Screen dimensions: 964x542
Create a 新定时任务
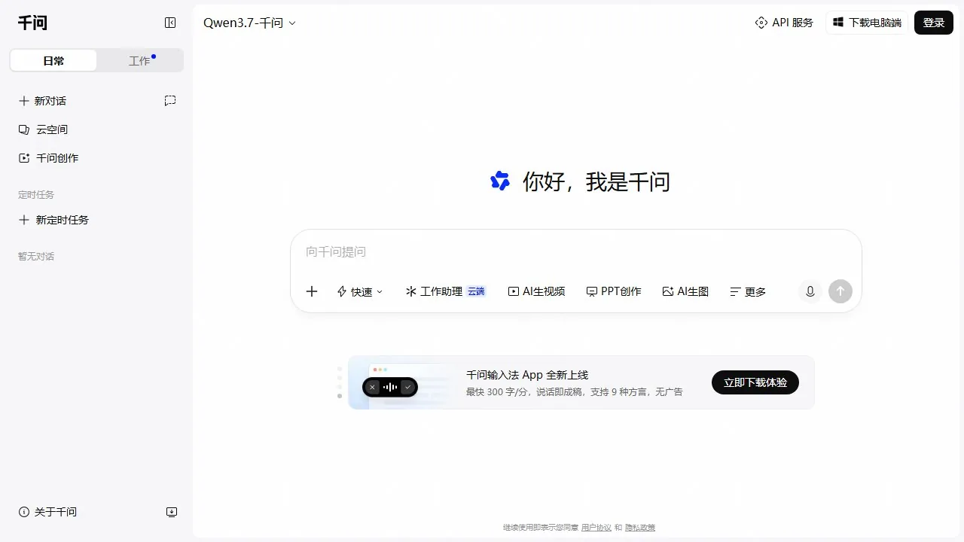tap(53, 220)
